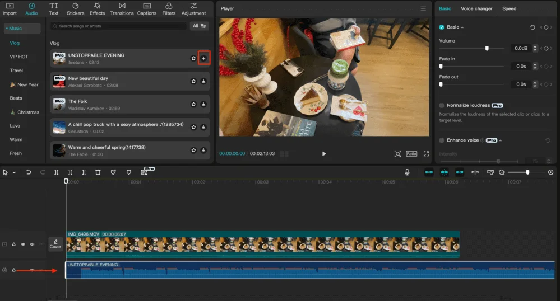Favorite the New beautiful day song
Viewport: 560px width, 301px height.
pyautogui.click(x=193, y=81)
